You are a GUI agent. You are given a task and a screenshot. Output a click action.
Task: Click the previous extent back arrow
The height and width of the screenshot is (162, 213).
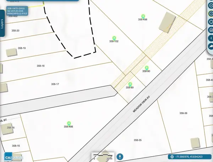tap(211, 38)
